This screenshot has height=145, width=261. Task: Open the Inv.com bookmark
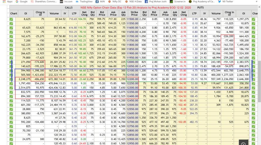coord(66,1)
